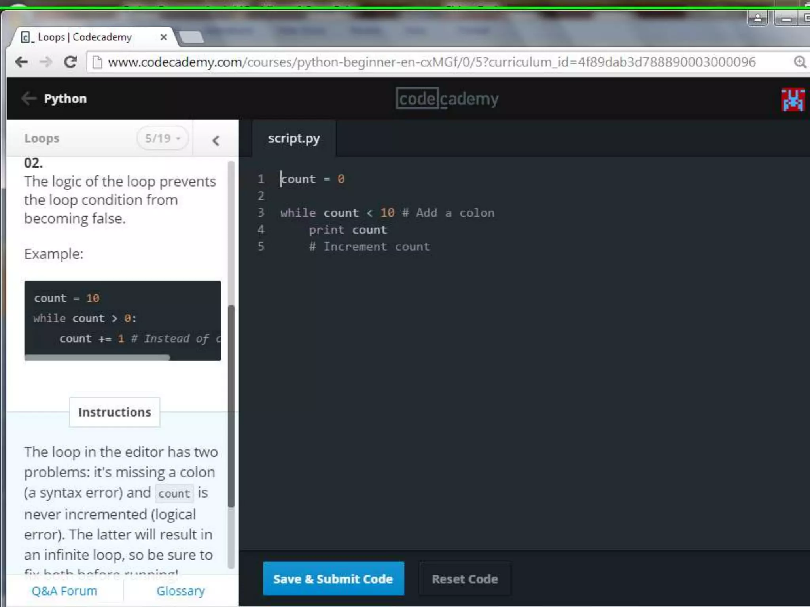The height and width of the screenshot is (607, 810).
Task: Open the Q&A Forum link
Action: pos(64,591)
